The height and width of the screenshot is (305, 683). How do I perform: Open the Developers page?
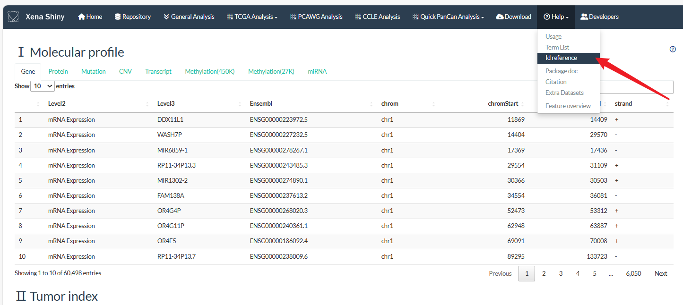(599, 17)
